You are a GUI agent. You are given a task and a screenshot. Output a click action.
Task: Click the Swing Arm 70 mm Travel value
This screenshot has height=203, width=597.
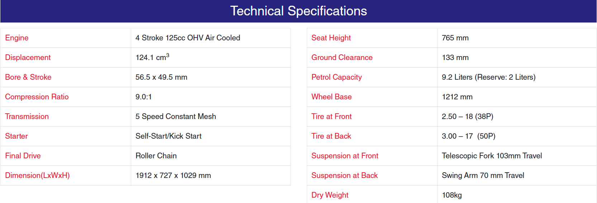483,175
